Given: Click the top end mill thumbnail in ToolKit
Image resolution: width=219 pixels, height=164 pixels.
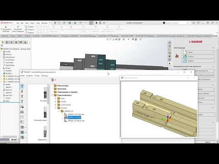Looking at the screenshot, I should [45, 93].
